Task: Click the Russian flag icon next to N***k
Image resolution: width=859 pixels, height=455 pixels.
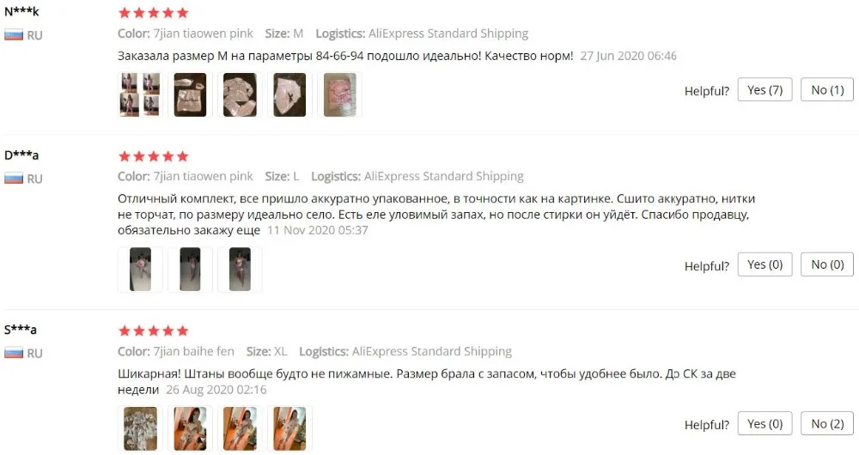Action: pyautogui.click(x=14, y=35)
